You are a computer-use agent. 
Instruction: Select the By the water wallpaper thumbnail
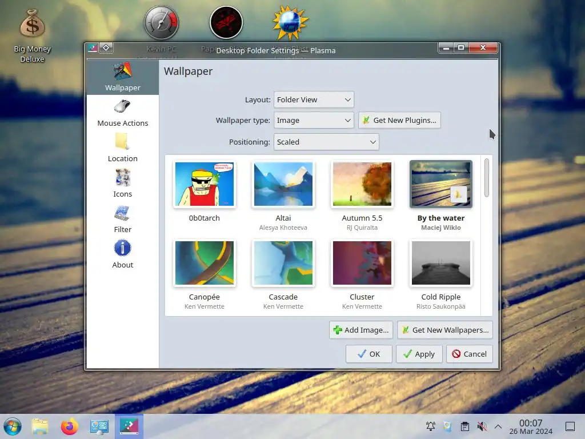[440, 184]
